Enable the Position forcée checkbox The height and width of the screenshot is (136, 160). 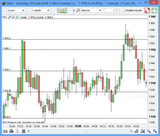tap(124, 11)
